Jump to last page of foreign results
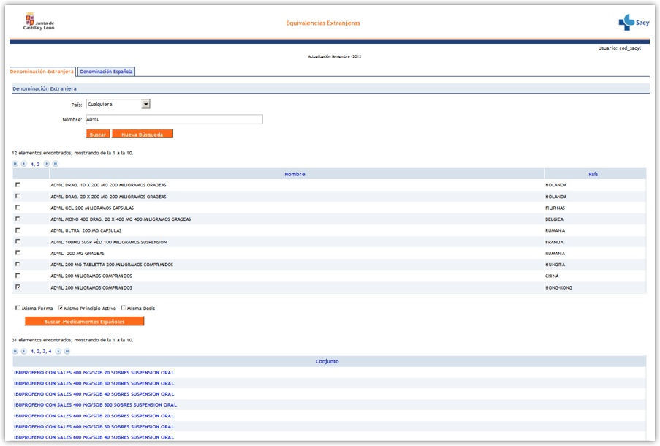Screen dimensions: 660x446 pyautogui.click(x=55, y=164)
